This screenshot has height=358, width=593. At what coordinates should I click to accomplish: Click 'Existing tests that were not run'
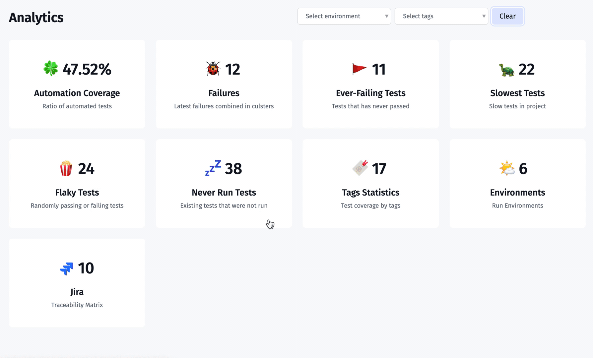point(224,206)
